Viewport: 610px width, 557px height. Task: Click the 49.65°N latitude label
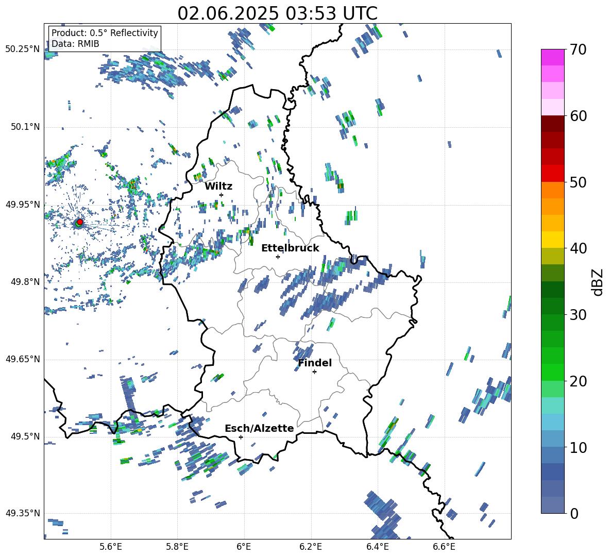(x=23, y=359)
